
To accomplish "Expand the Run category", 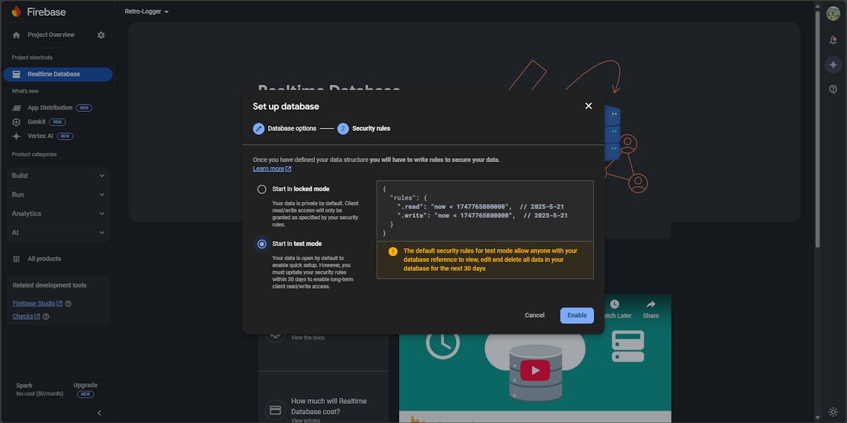I will 58,195.
